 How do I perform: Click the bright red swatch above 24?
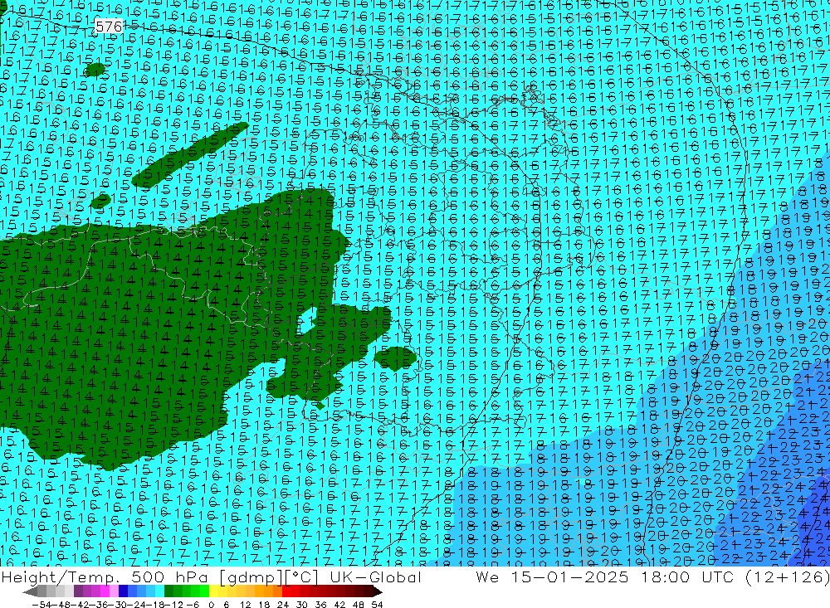click(286, 591)
